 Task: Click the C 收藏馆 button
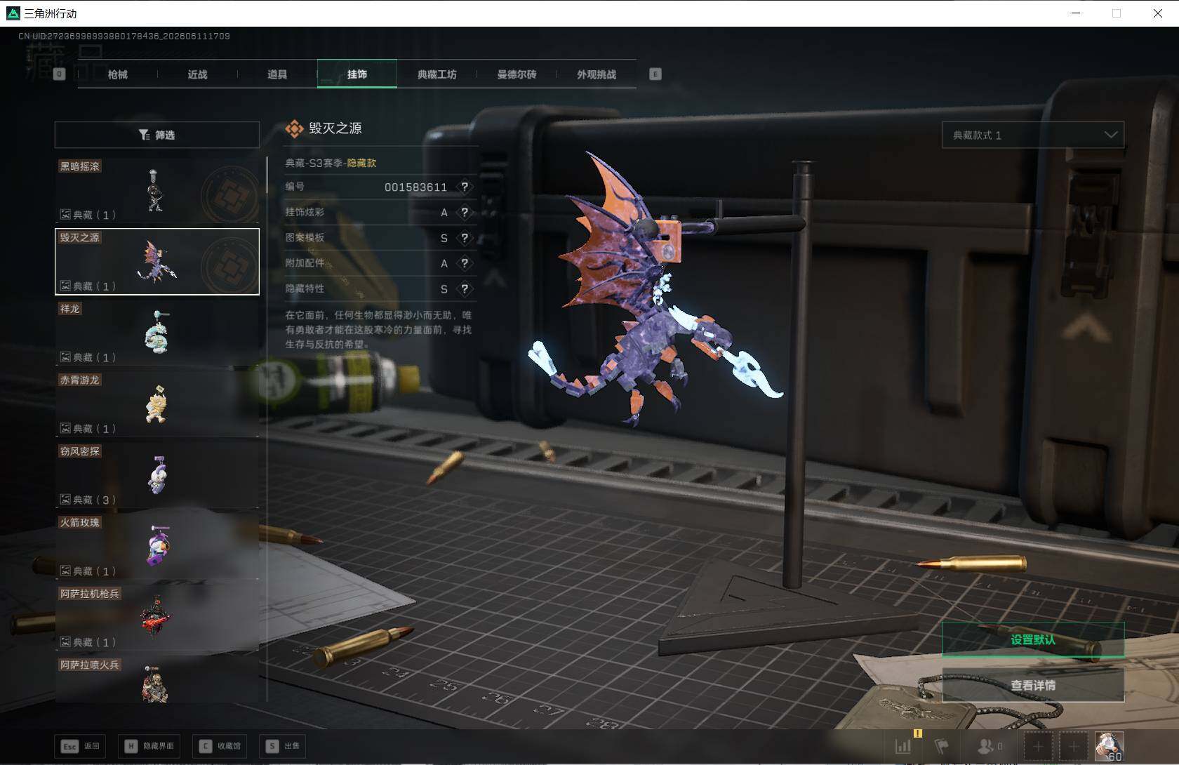click(x=220, y=746)
